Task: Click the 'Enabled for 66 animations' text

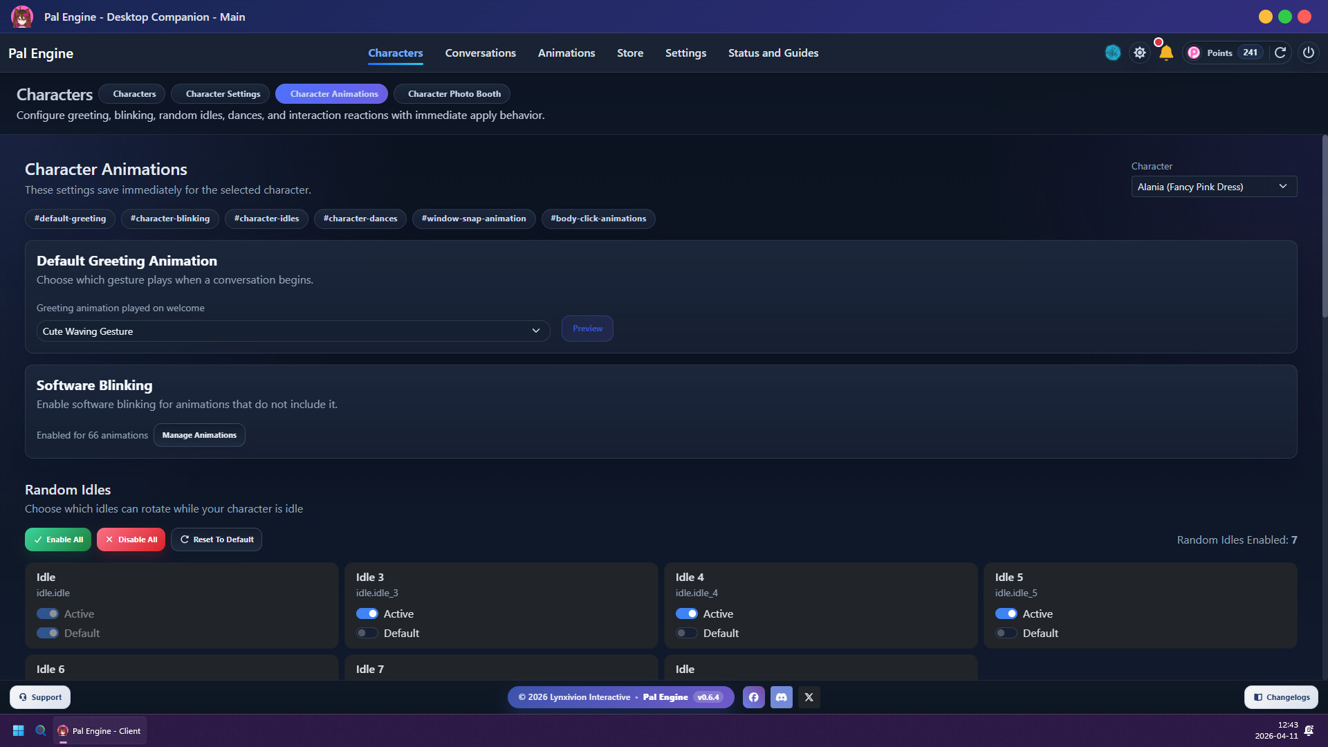Action: [92, 435]
